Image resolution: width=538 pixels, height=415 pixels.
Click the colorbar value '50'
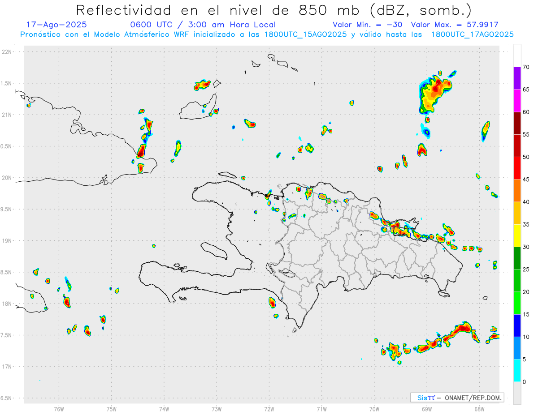[x=526, y=157]
